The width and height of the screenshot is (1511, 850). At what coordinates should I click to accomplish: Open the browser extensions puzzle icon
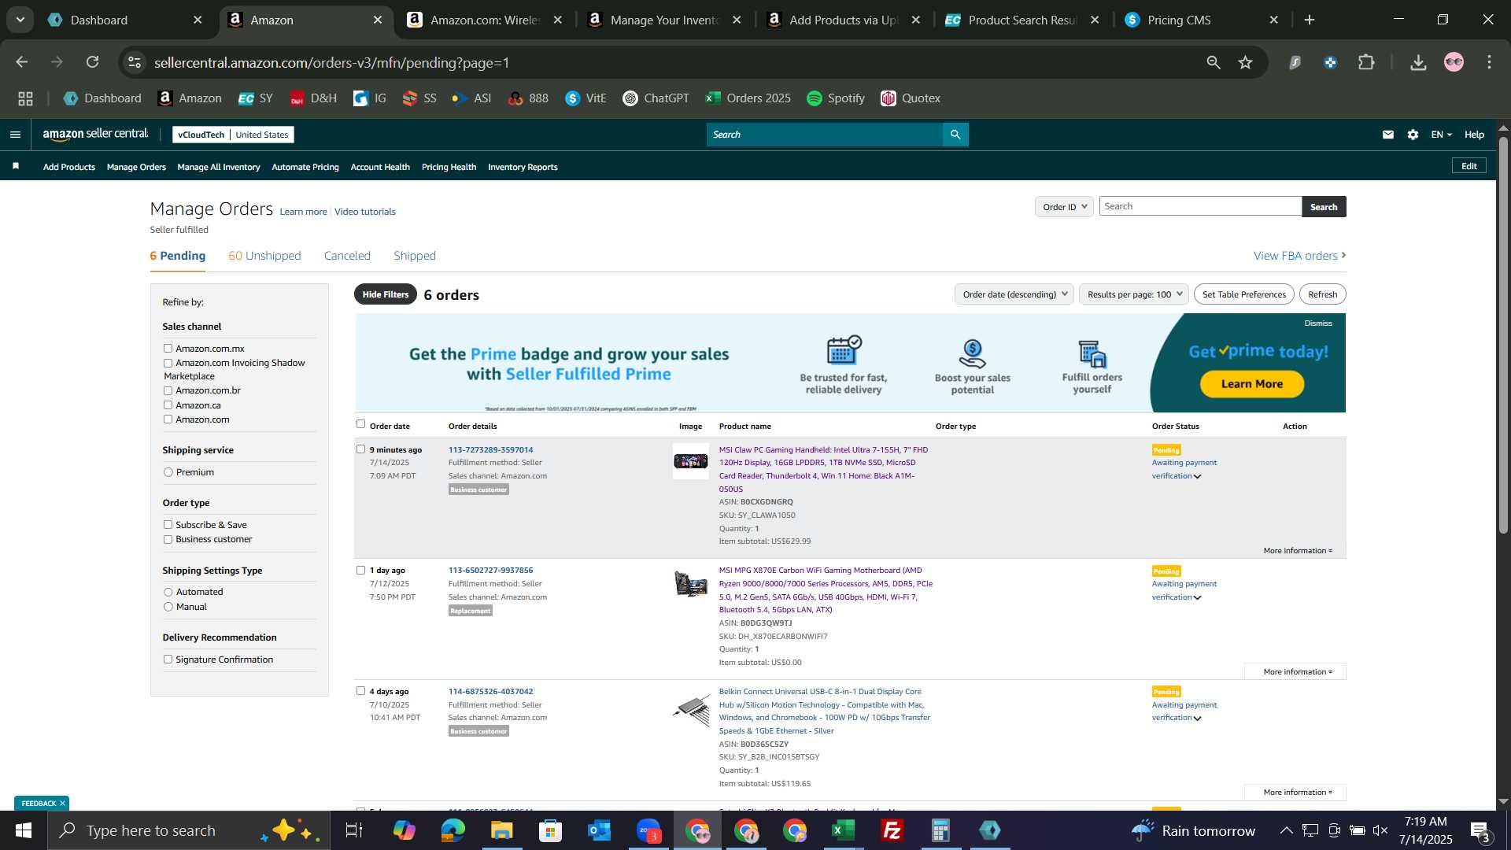tap(1367, 62)
